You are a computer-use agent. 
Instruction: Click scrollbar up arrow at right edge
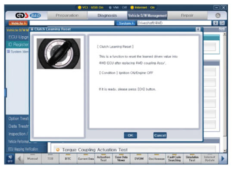coord(225,34)
